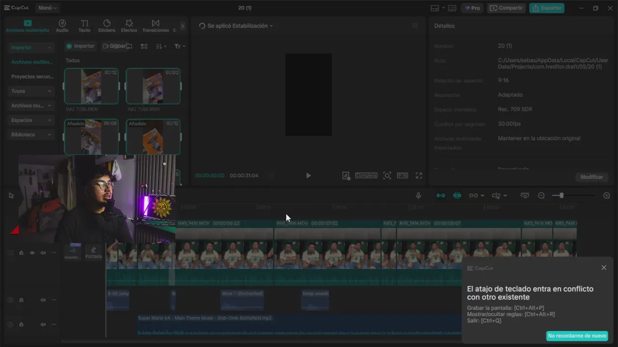Mute the main video track

[43, 253]
